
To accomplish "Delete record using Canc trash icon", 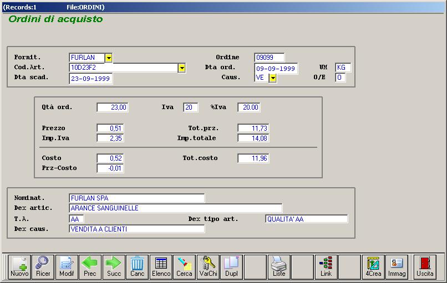I will [137, 266].
